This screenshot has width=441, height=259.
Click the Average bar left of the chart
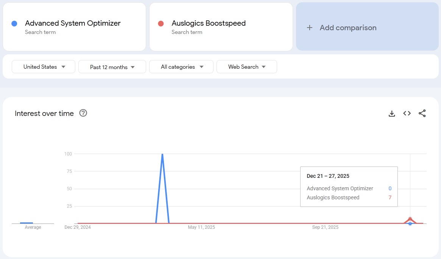(26, 224)
